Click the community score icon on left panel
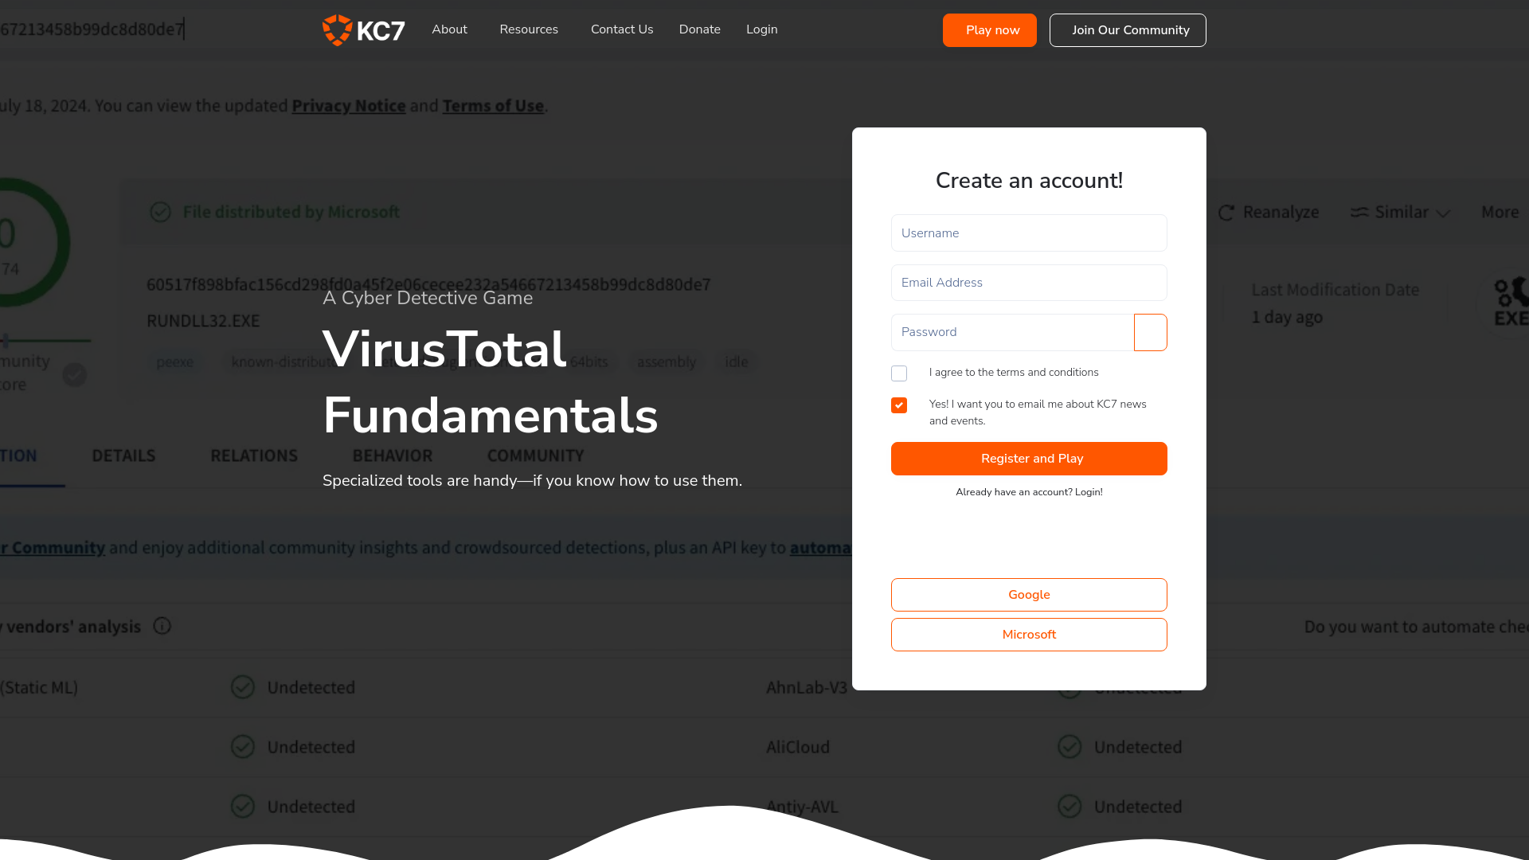This screenshot has width=1529, height=860. click(75, 373)
